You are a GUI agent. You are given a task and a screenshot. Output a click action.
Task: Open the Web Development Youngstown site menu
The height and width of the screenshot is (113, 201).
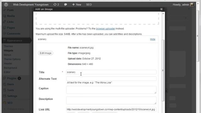(31, 5)
